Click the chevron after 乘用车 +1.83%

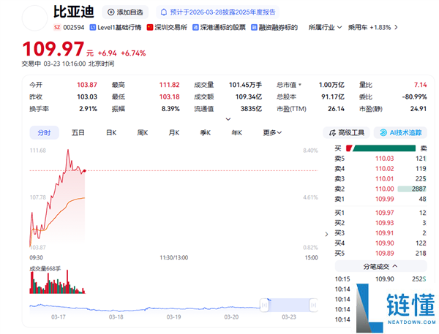(396, 28)
